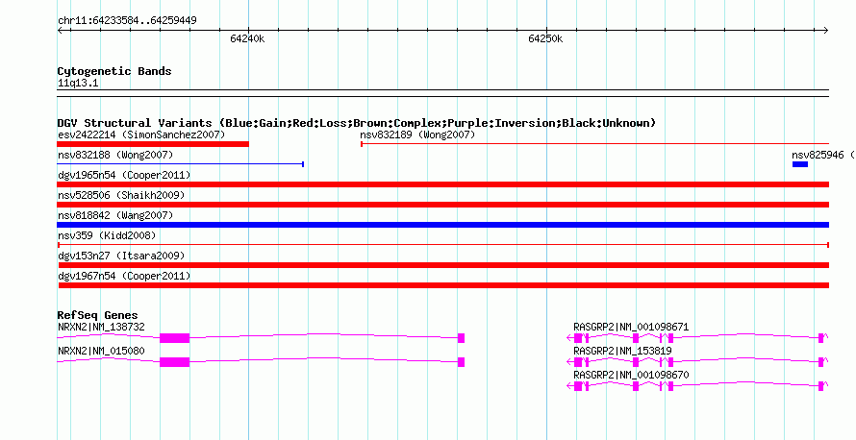Open nsv359 (Kidd2008) variant label

click(107, 235)
